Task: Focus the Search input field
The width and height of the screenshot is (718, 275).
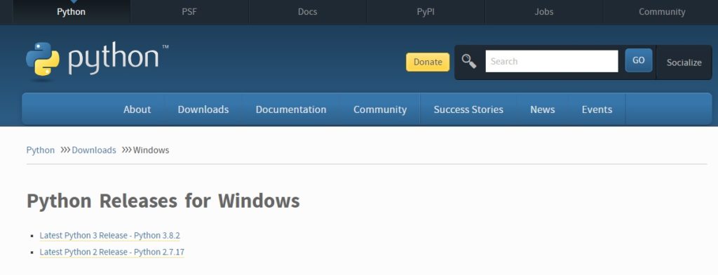Action: click(x=552, y=61)
